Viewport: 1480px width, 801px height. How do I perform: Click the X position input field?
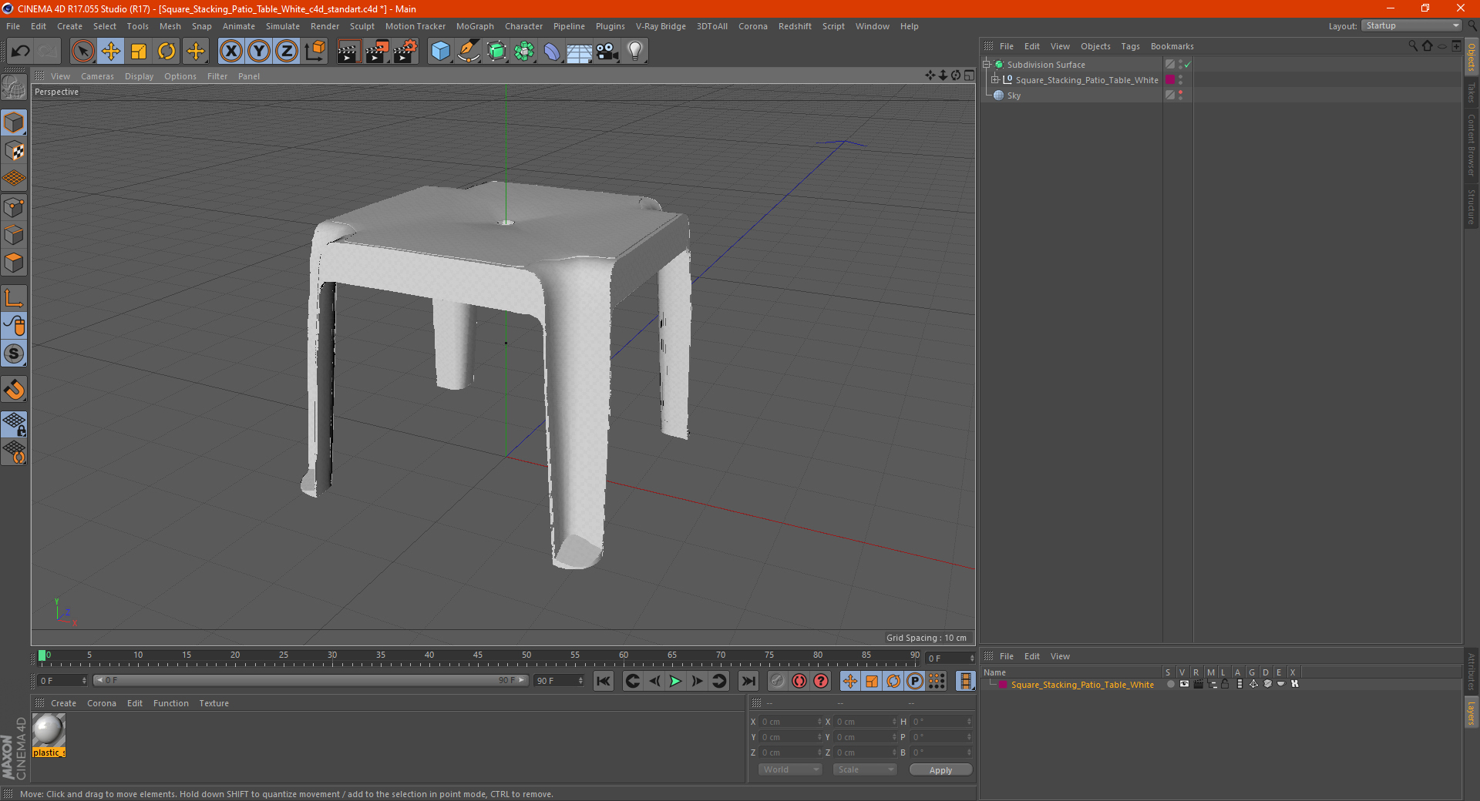[x=789, y=722]
